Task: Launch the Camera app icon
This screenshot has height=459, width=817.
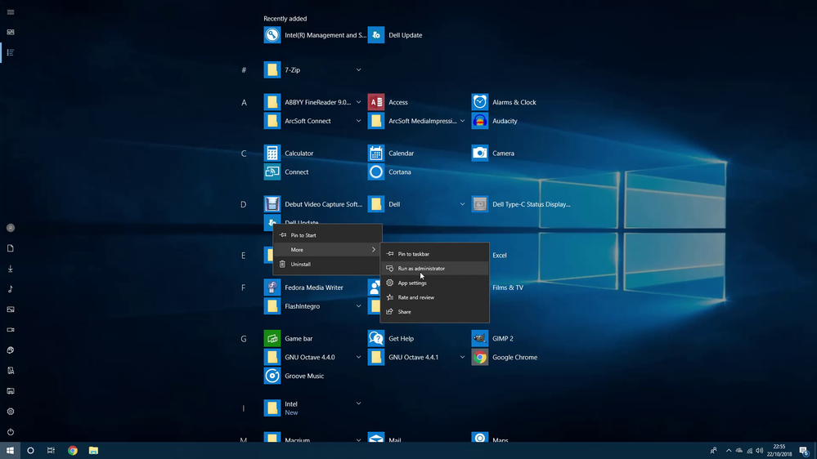Action: [x=479, y=153]
